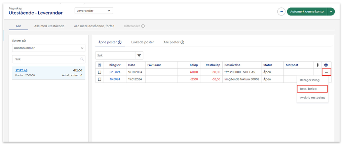Screen dimensions: 343x145
Task: Click the Automerk denne konto button
Action: (x=307, y=11)
